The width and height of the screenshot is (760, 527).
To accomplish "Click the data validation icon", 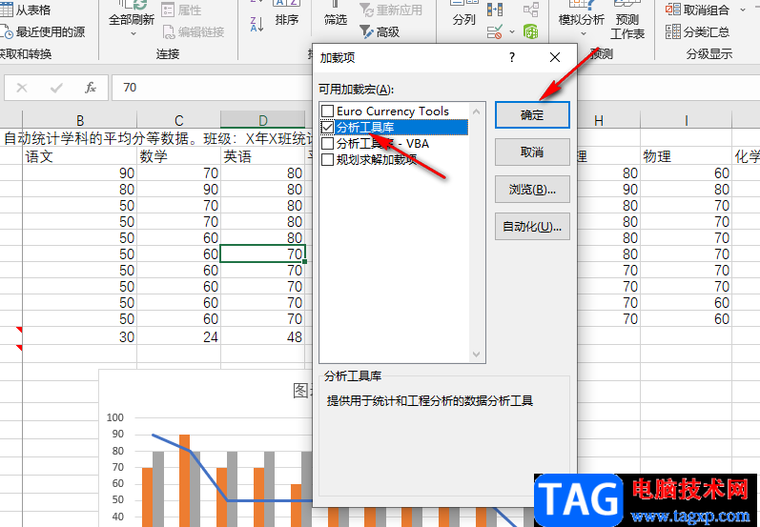I will point(495,32).
